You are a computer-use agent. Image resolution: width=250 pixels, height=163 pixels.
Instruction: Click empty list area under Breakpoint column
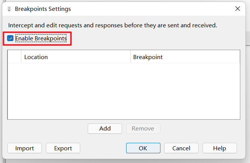coord(185,91)
